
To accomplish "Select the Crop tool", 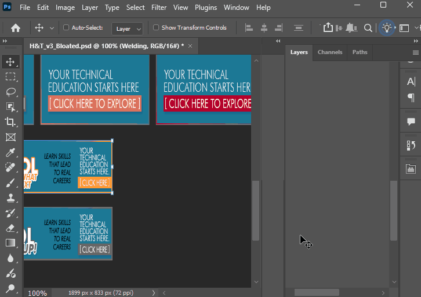I will pyautogui.click(x=10, y=122).
